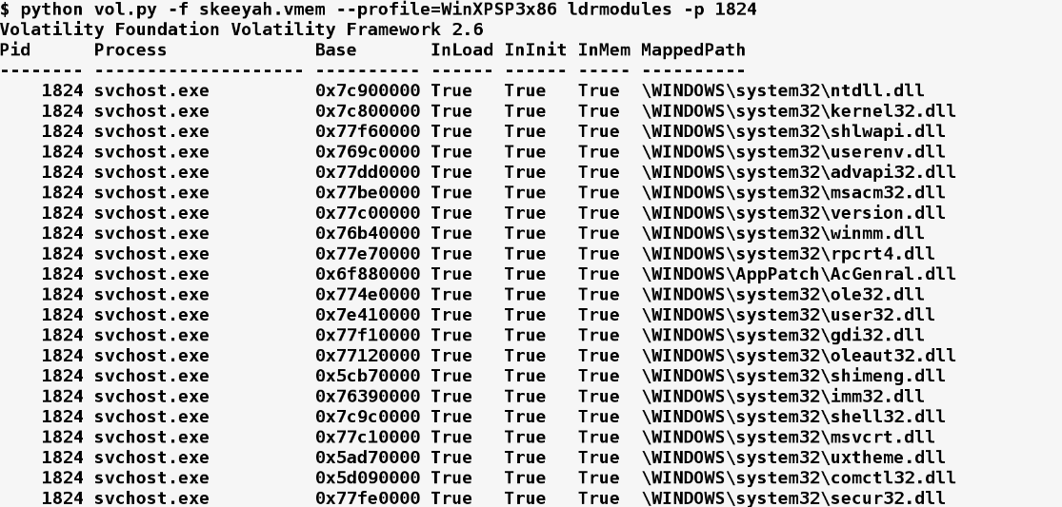The width and height of the screenshot is (1062, 507).
Task: Click the kernel32.dll mapped path
Action: (798, 111)
